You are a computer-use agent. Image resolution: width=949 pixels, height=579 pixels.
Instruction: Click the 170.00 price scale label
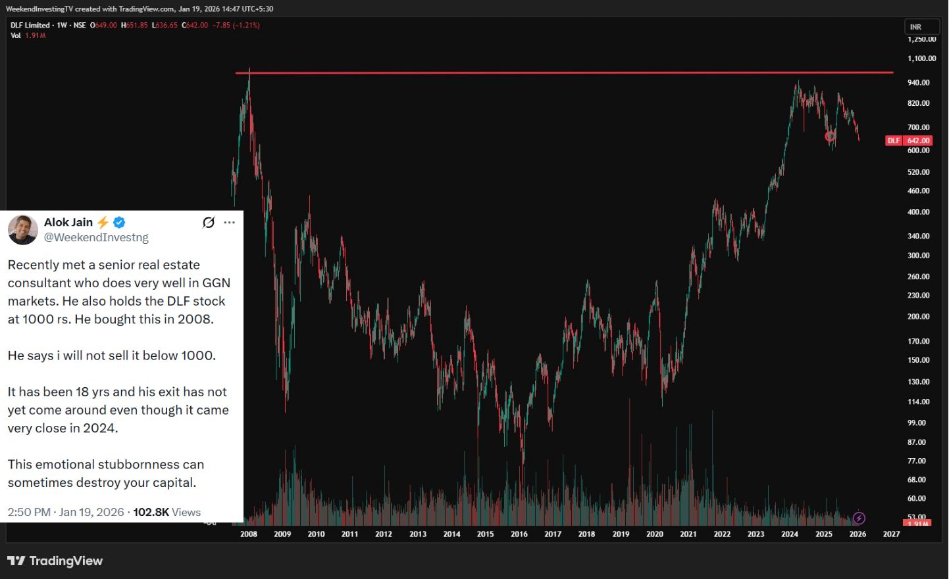919,342
